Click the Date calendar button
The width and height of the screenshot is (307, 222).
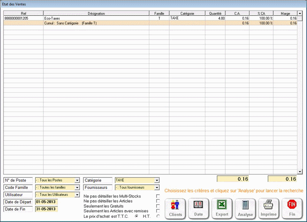[x=198, y=209]
